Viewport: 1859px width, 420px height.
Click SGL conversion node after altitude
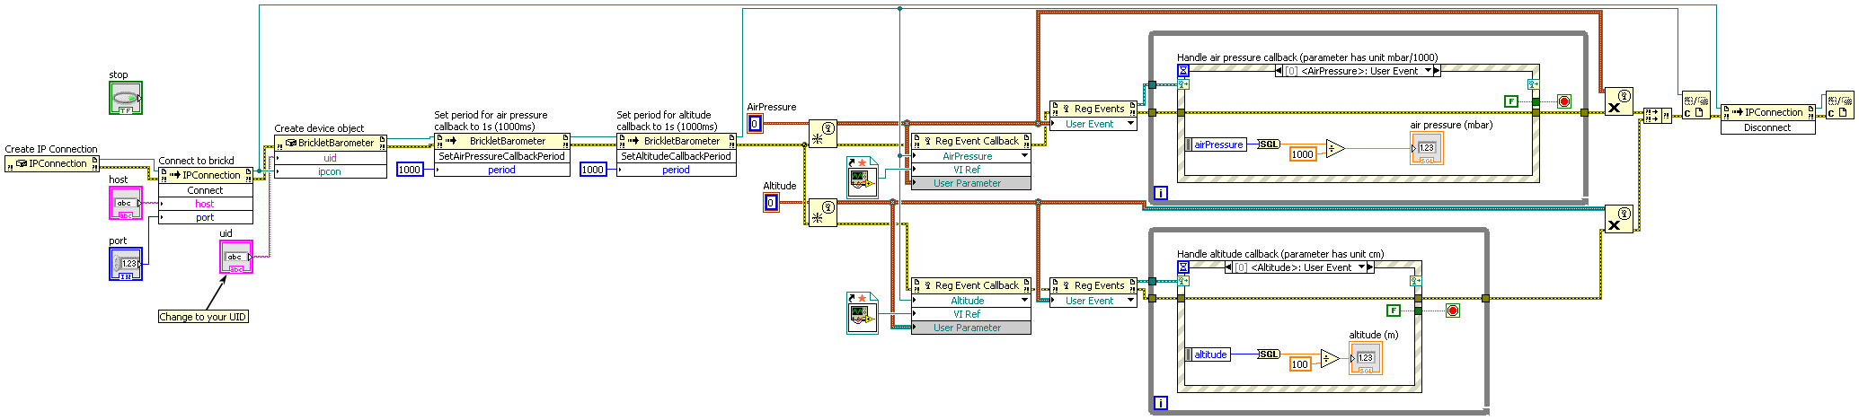click(x=1269, y=354)
